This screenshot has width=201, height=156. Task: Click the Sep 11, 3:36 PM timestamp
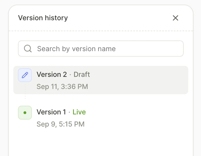click(62, 87)
